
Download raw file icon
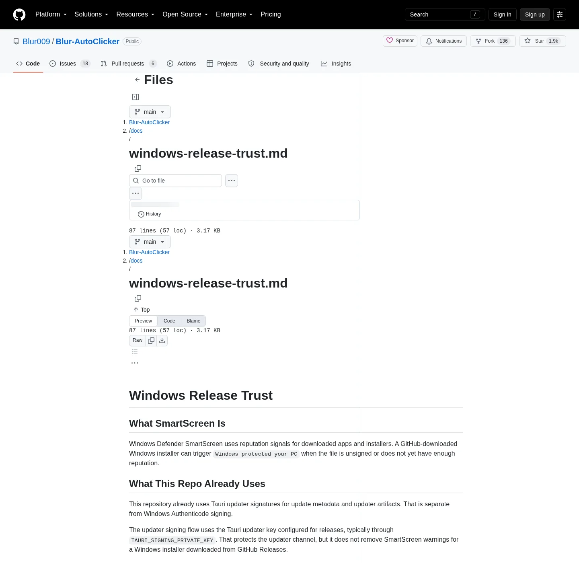(x=162, y=341)
